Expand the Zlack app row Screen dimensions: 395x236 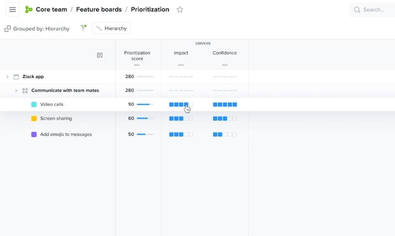click(7, 77)
